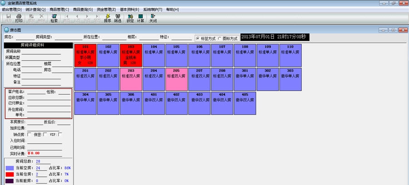Click the 房间名称 input field

click(x=41, y=52)
